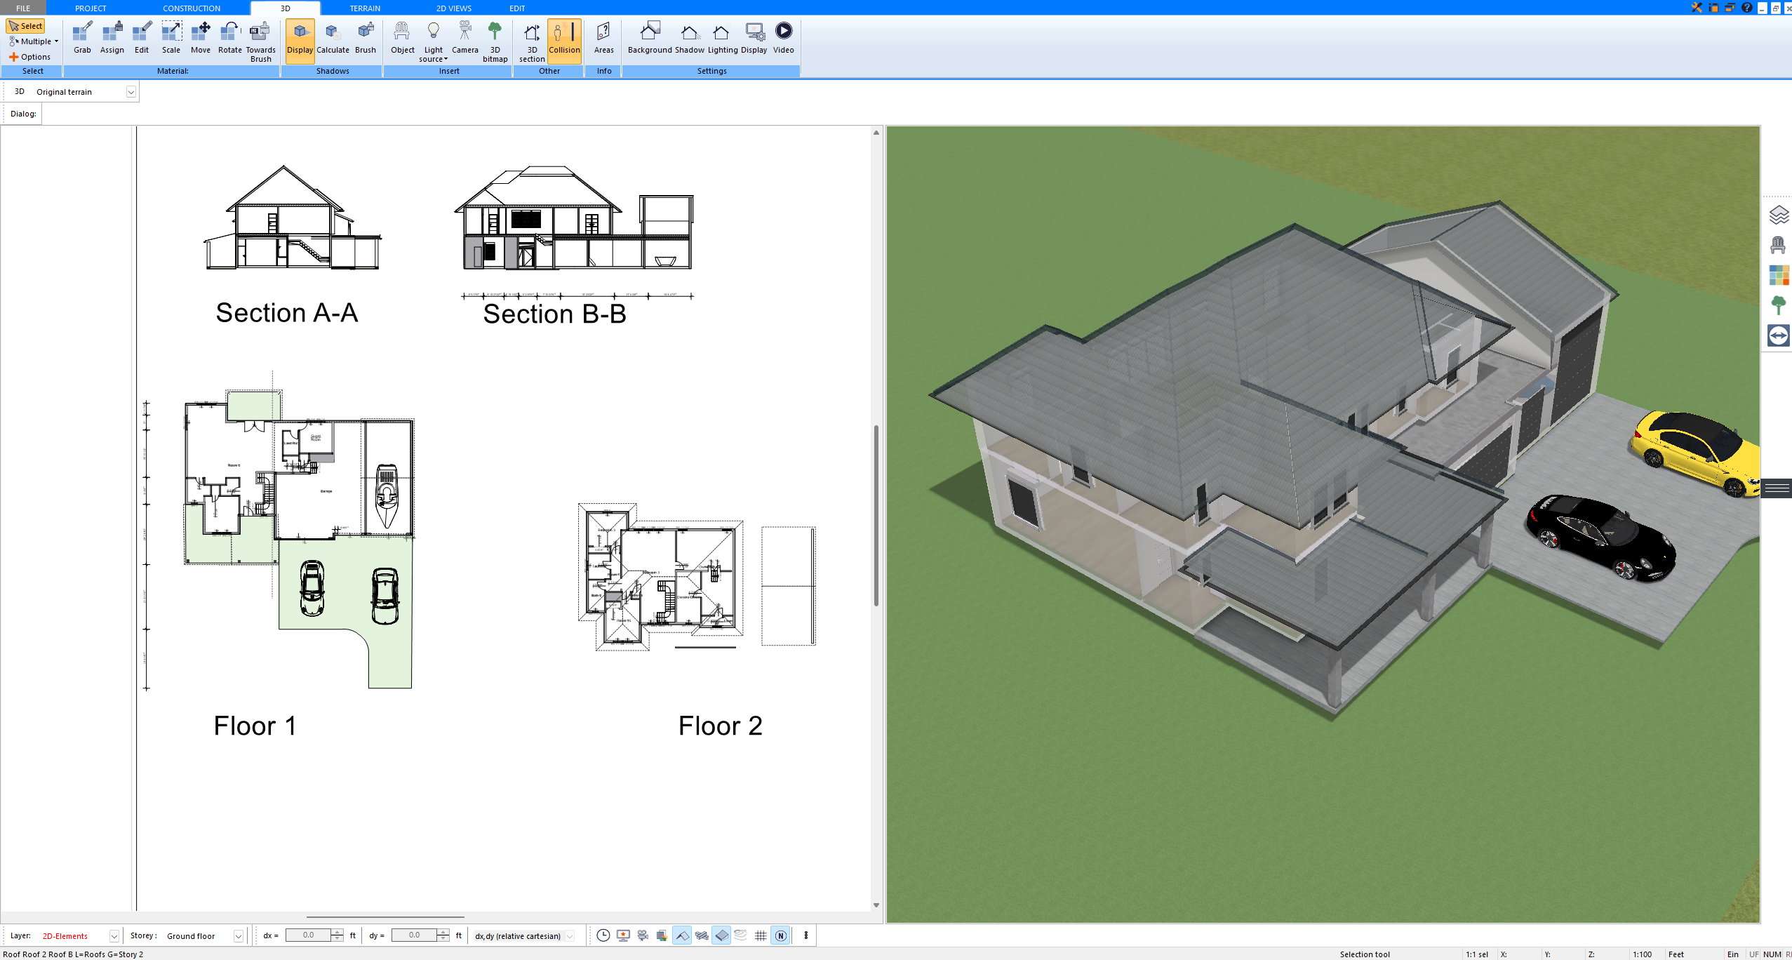Select the plants catalog tree icon
The height and width of the screenshot is (960, 1792).
[1778, 305]
